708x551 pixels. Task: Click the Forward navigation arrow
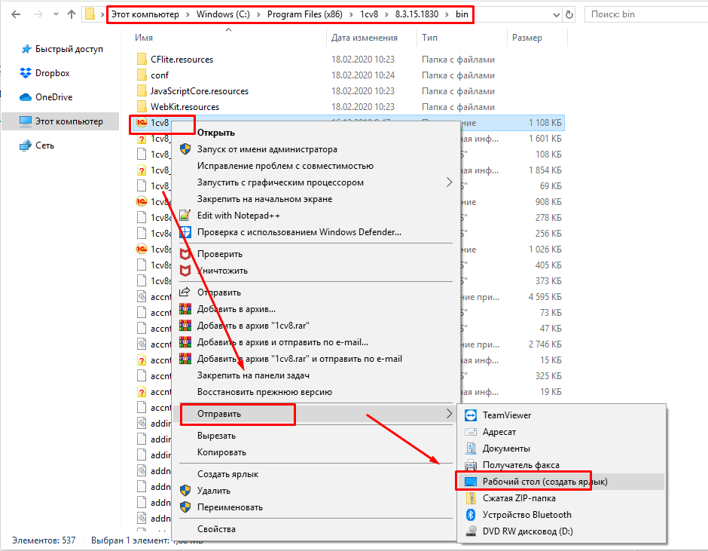(38, 14)
